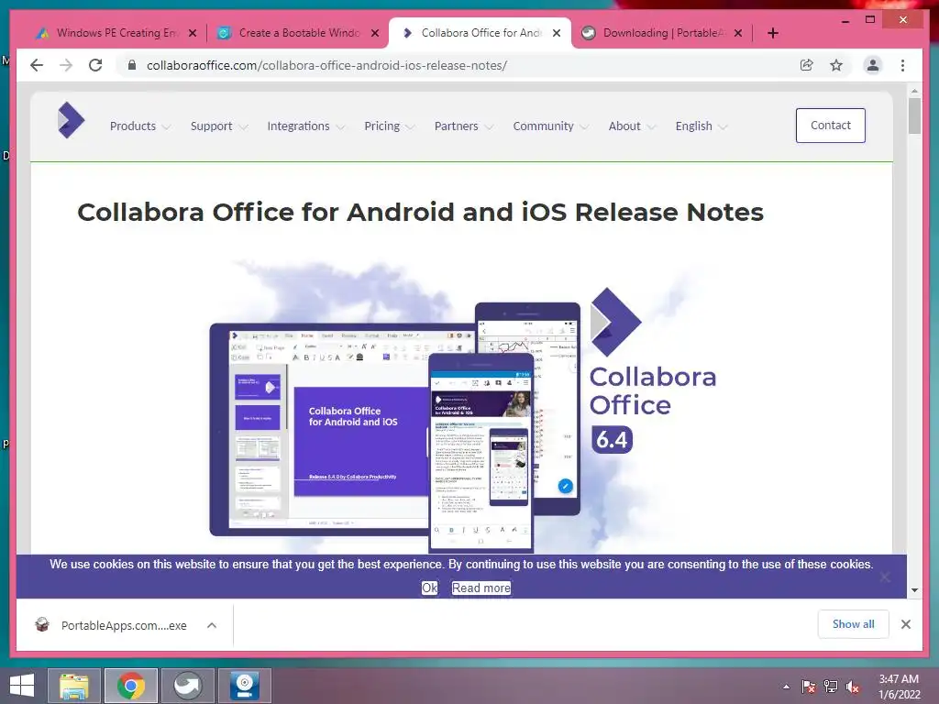Screen dimensions: 939x704
Task: Expand the Support menu
Action: tap(218, 126)
